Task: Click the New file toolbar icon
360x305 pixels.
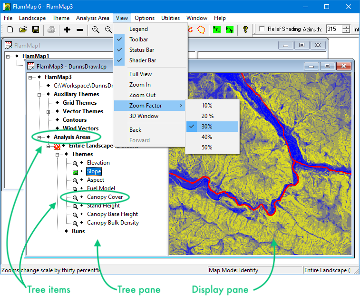Action: pyautogui.click(x=10, y=30)
